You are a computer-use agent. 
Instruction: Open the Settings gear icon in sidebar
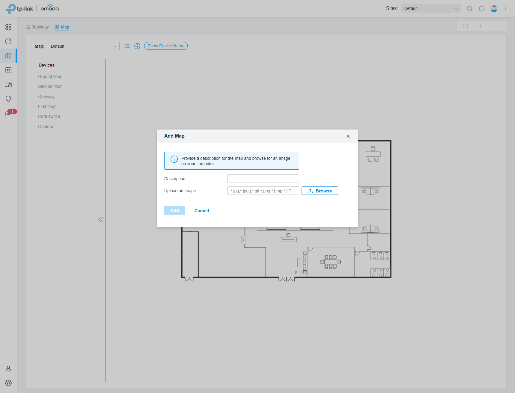(8, 383)
